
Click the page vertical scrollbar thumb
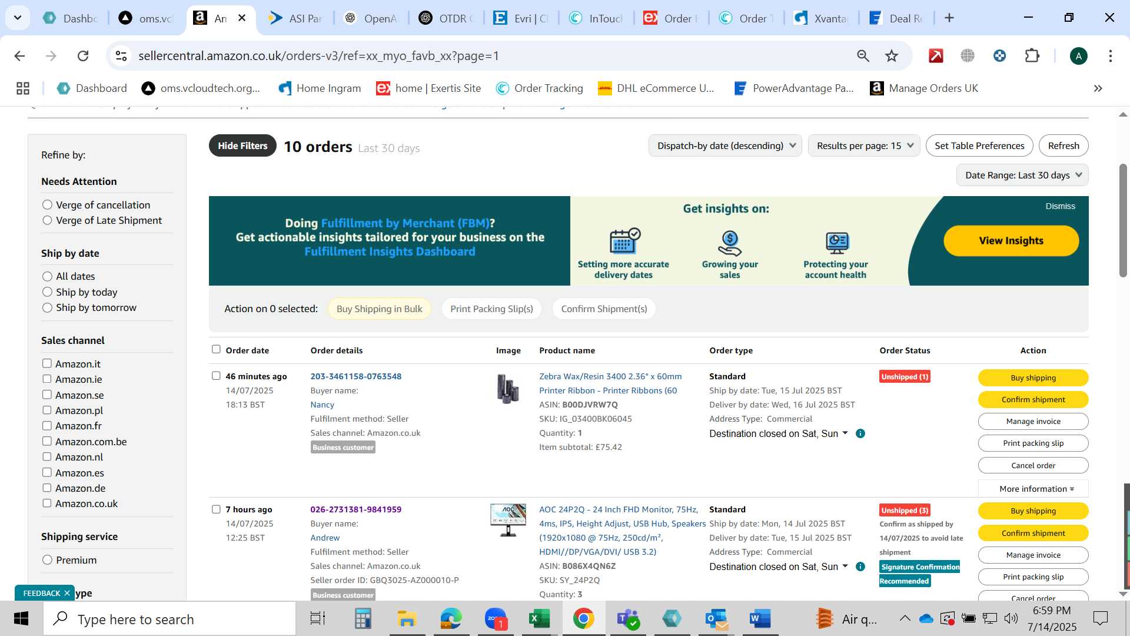1123,221
